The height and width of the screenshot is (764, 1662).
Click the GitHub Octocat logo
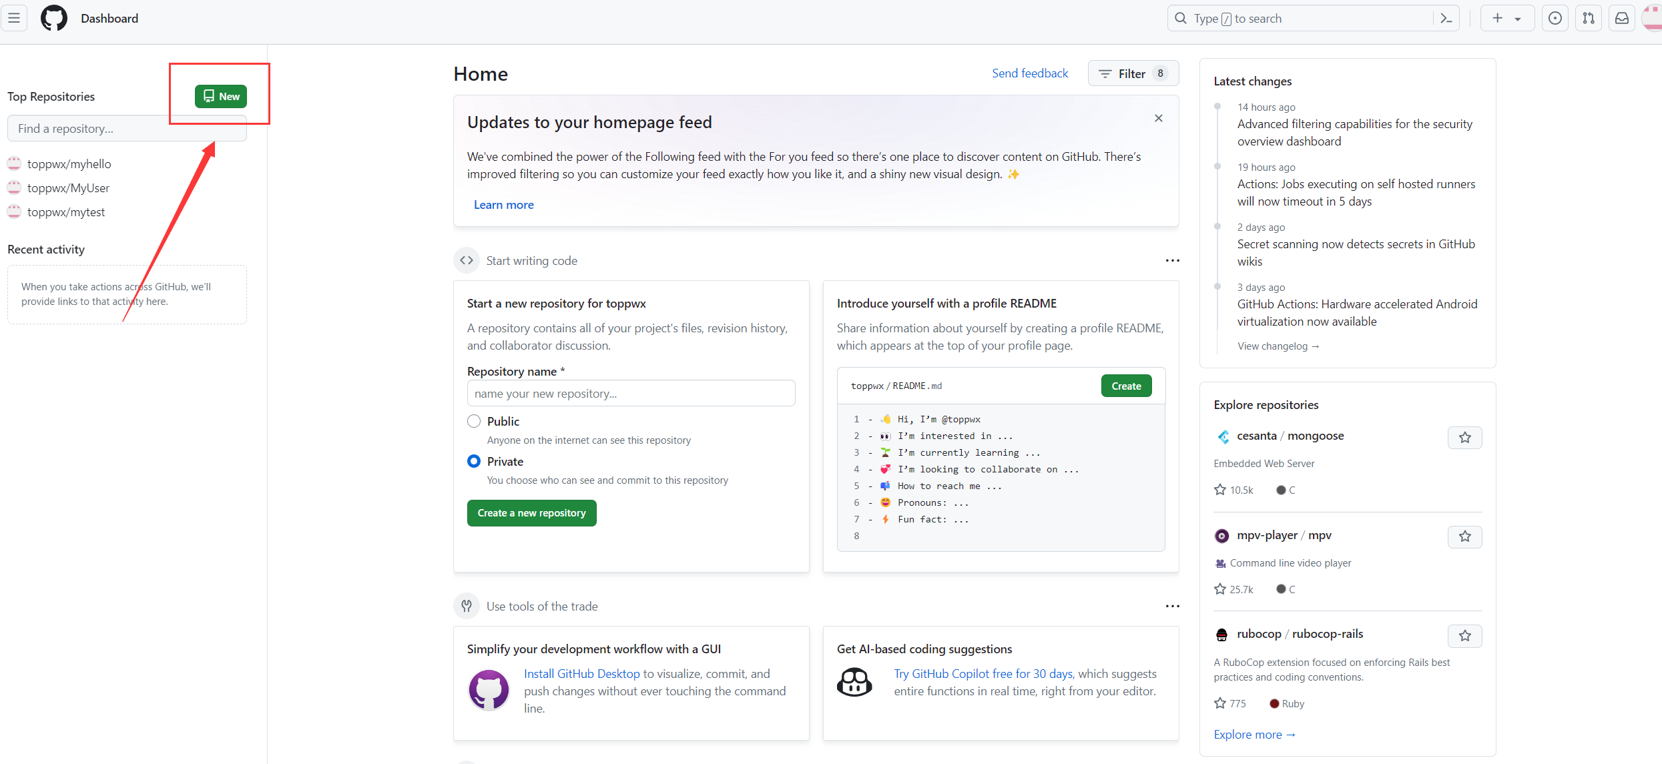coord(54,18)
